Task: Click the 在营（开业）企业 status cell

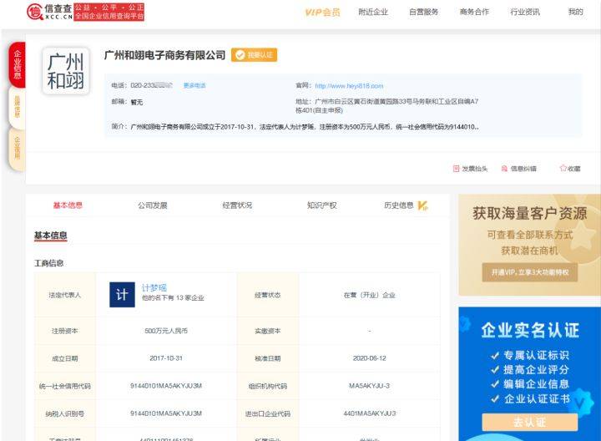Action: click(x=370, y=295)
